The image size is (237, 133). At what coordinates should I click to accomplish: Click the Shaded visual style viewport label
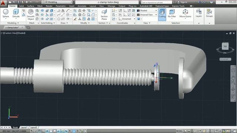coord(21,33)
